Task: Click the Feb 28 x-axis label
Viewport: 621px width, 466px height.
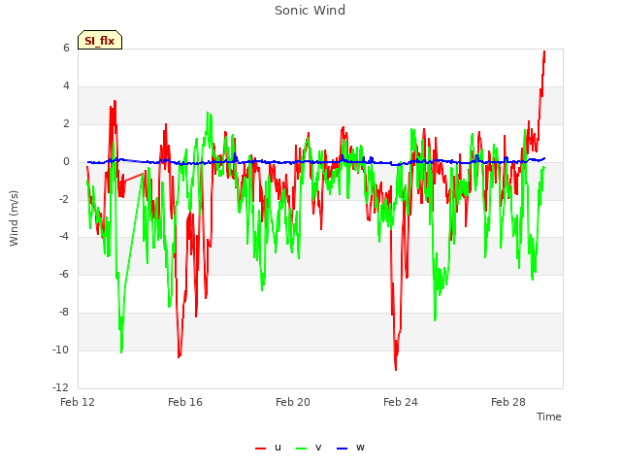Action: click(x=508, y=402)
